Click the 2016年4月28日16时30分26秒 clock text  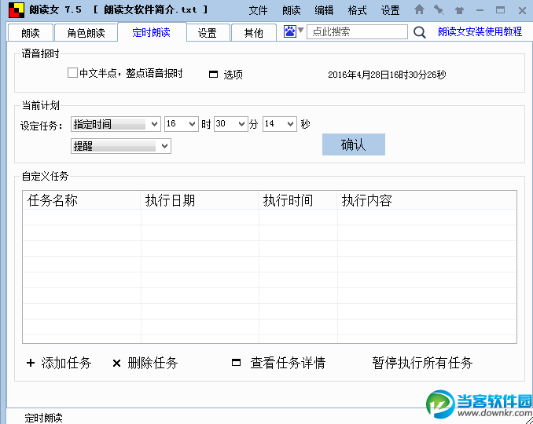pos(387,75)
